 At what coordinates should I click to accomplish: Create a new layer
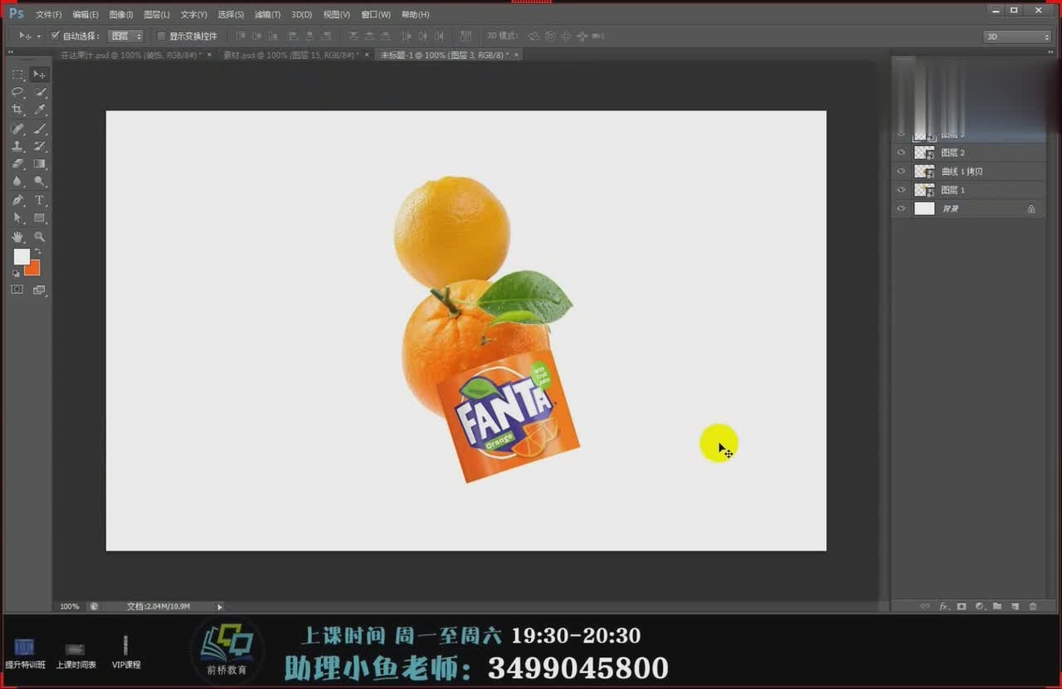point(1015,606)
